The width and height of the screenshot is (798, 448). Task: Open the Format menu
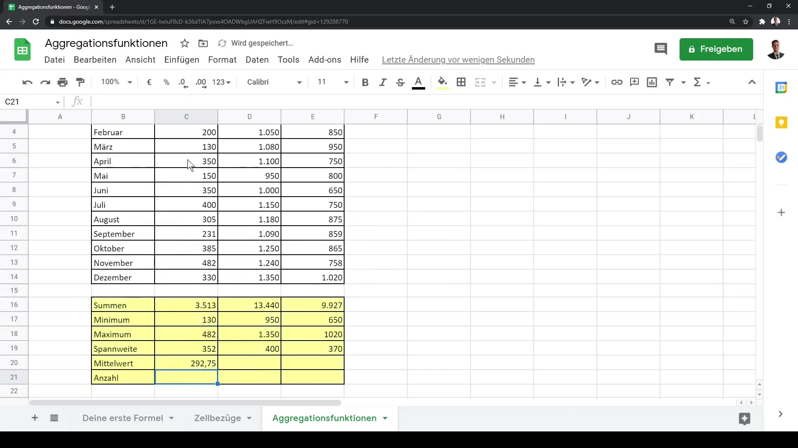pos(222,60)
